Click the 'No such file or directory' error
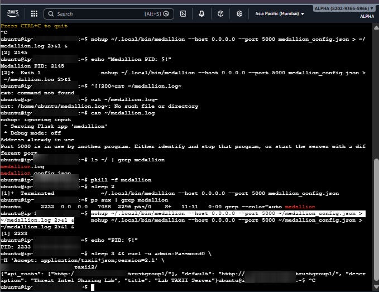Image resolution: width=379 pixels, height=292 pixels. (x=156, y=106)
